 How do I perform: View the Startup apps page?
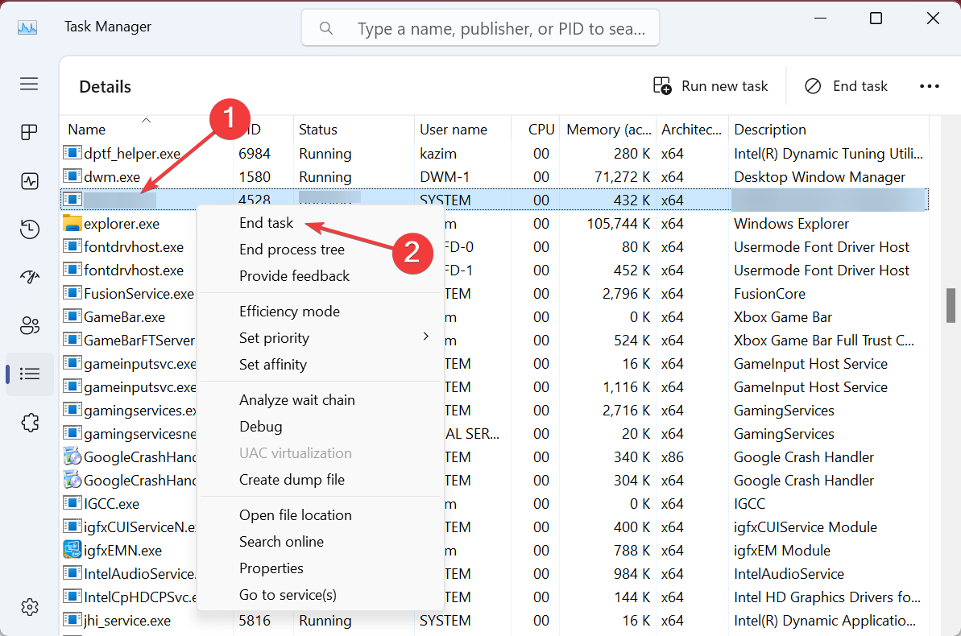tap(29, 277)
